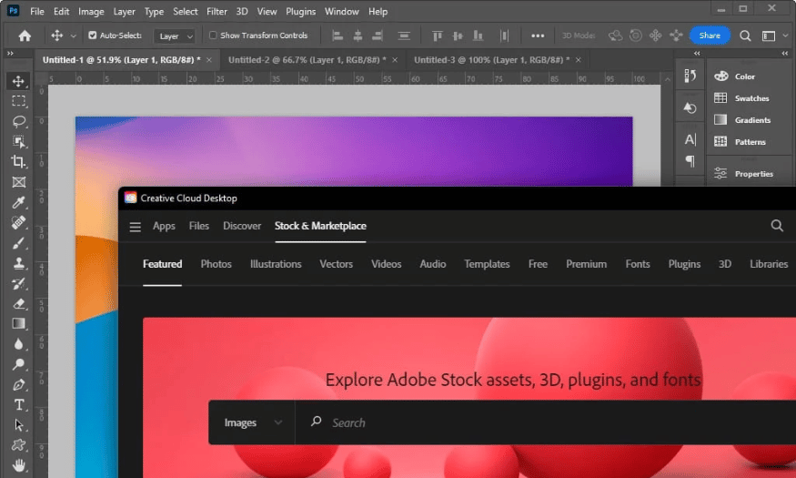The image size is (796, 478).
Task: Open the workspace switcher icon
Action: pos(769,36)
